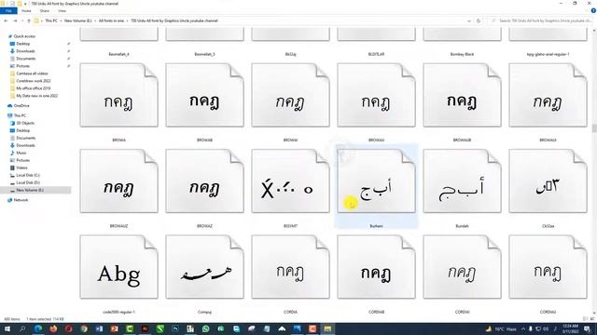597x335 pixels.
Task: Open 3D Objects under This PC
Action: [25, 123]
